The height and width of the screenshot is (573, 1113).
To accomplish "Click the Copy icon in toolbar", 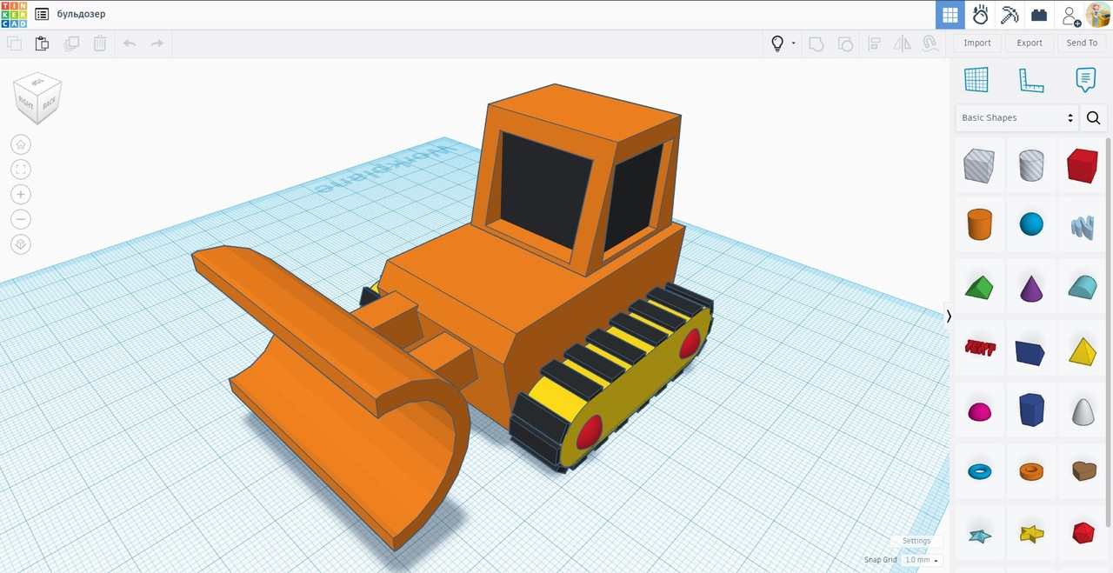I will click(x=14, y=43).
